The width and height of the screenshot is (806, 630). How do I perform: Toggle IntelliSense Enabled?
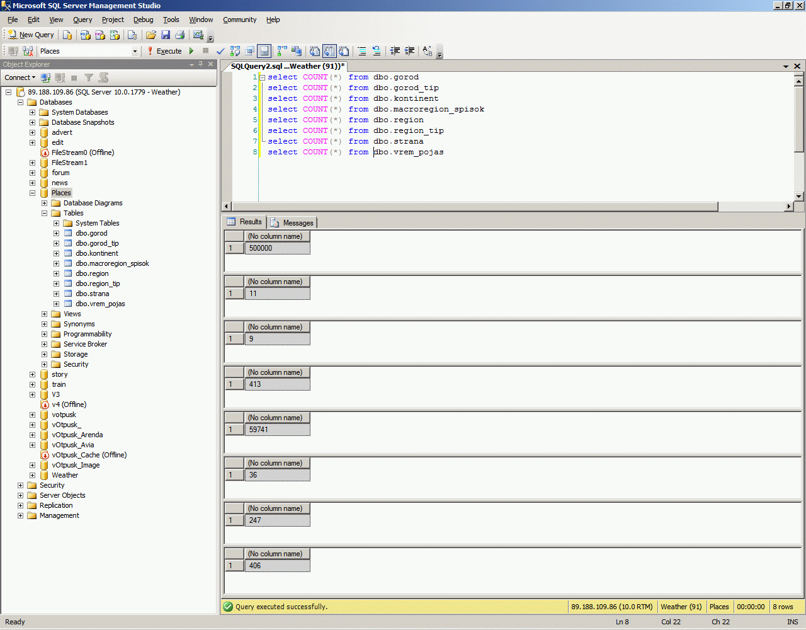264,51
